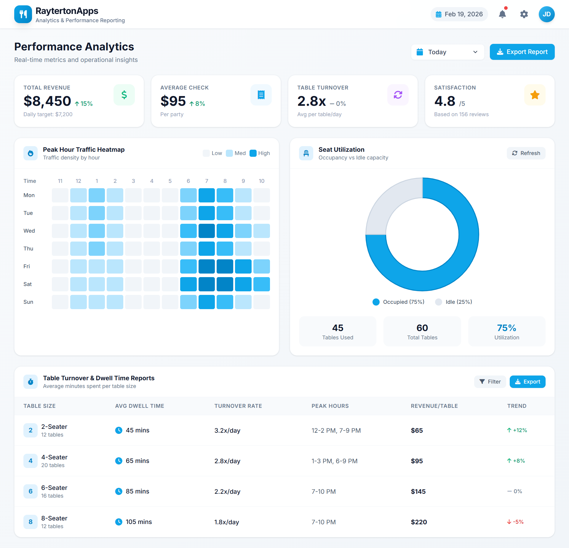Screen dimensions: 569x548
Task: Open the Today date range dropdown
Action: coord(447,52)
